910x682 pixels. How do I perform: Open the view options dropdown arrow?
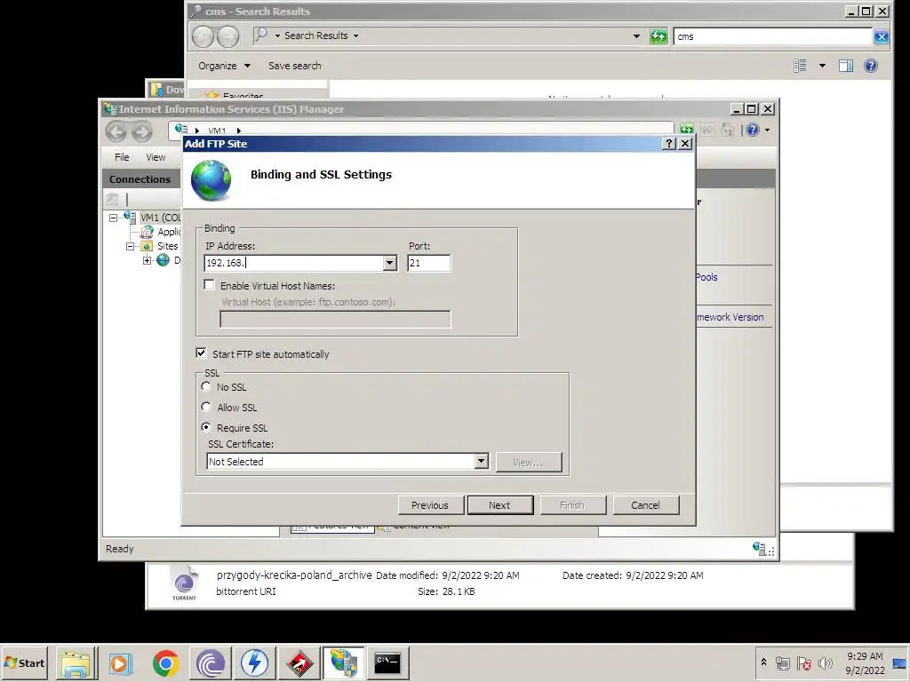(x=822, y=66)
